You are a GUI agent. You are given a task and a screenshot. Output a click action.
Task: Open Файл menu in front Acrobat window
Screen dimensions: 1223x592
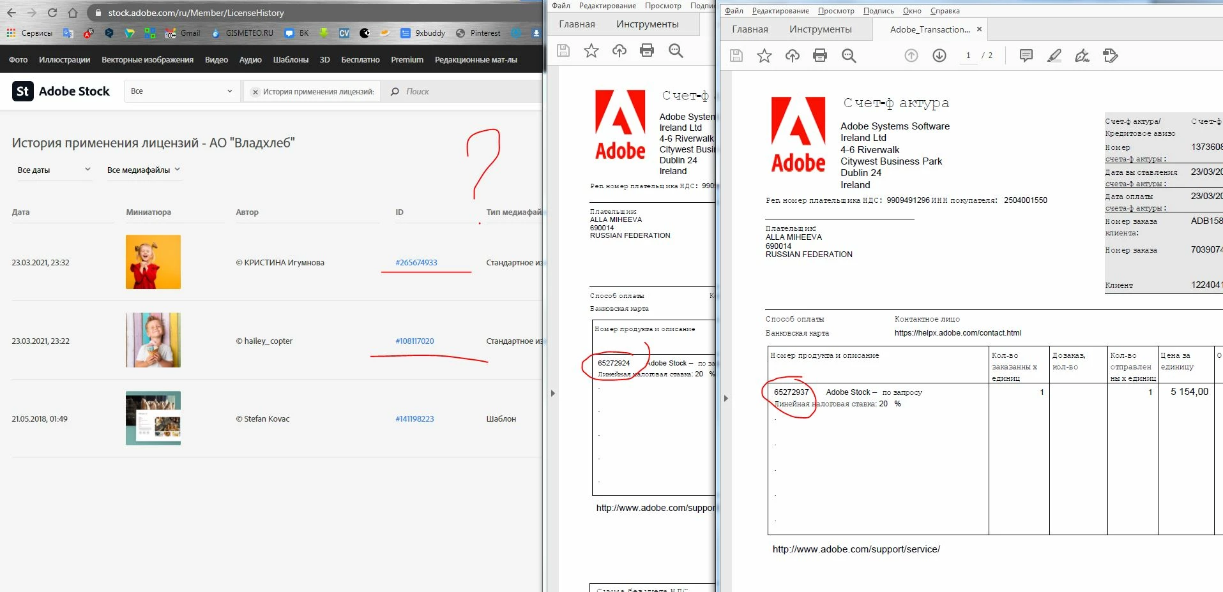coord(734,11)
